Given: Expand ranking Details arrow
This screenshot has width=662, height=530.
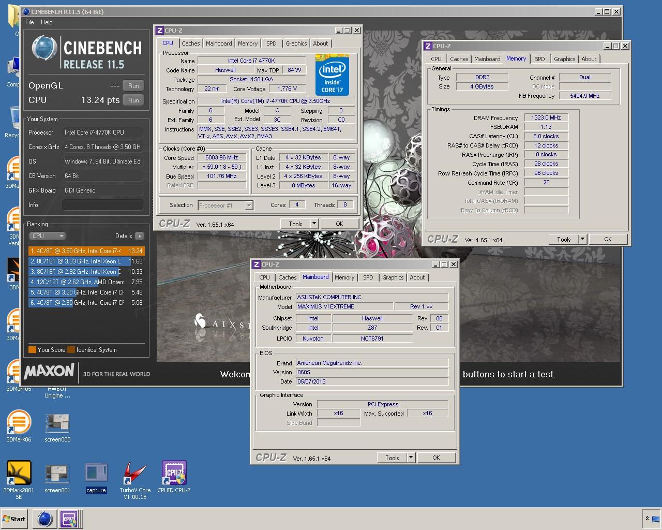Looking at the screenshot, I should [139, 236].
